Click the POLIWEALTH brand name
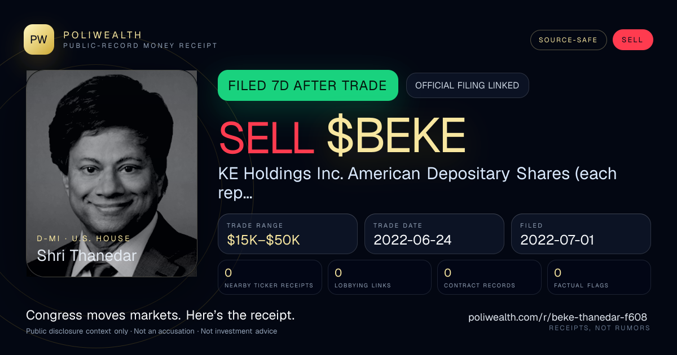The height and width of the screenshot is (355, 677). [x=103, y=35]
